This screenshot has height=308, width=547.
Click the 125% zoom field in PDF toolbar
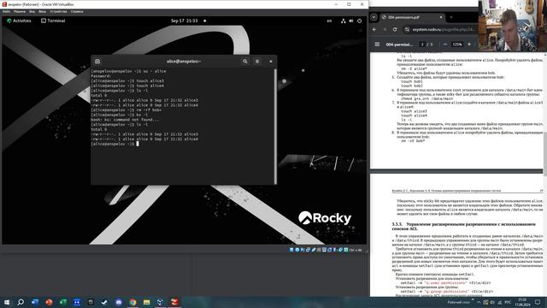[x=457, y=44]
